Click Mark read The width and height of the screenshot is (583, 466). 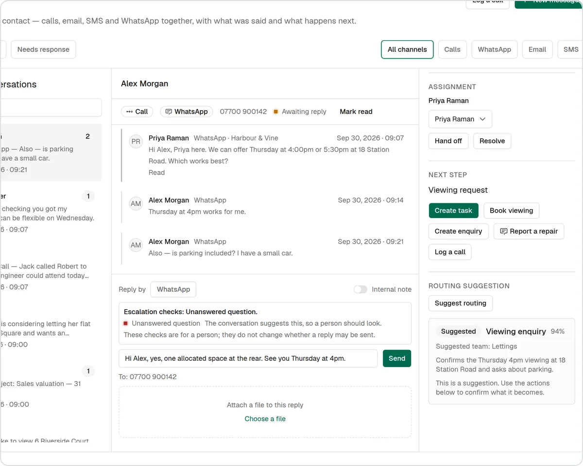[356, 112]
